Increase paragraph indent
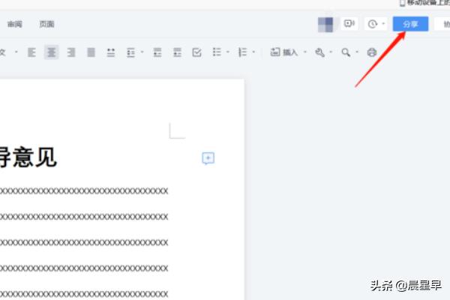The image size is (450, 300). pyautogui.click(x=177, y=52)
